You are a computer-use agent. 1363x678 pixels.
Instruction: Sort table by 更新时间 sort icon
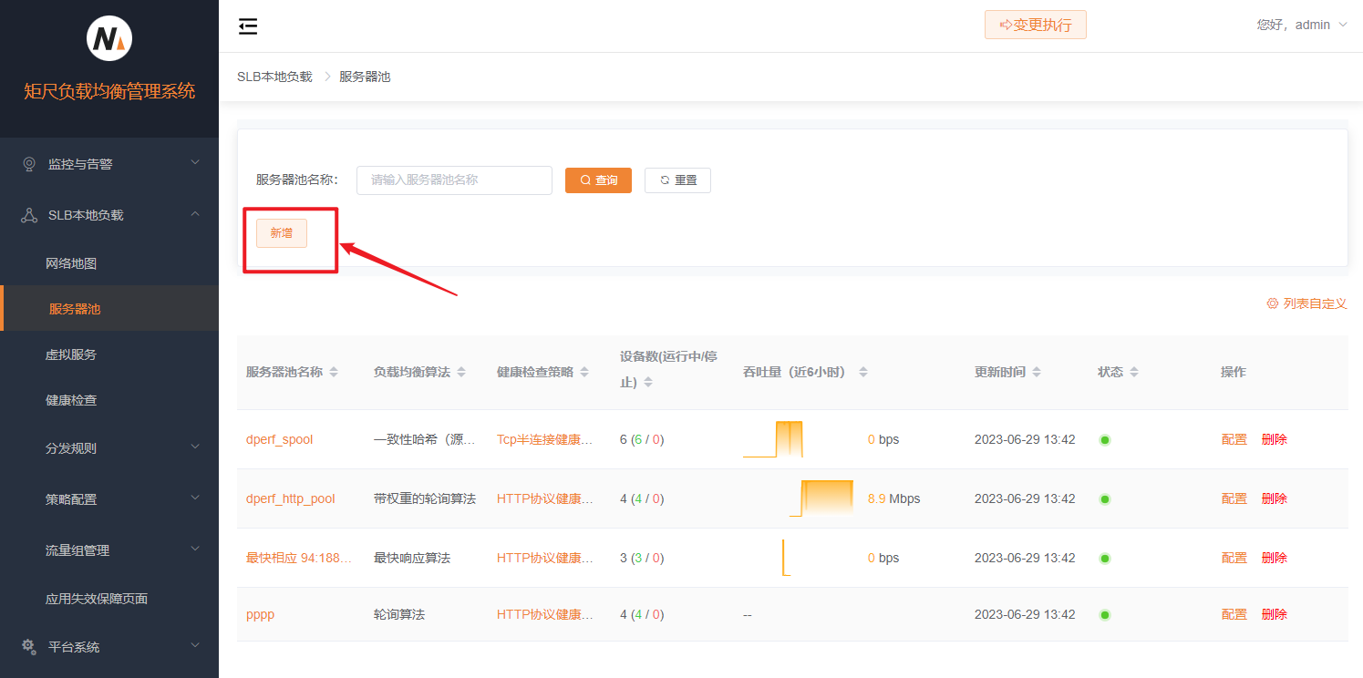point(1037,373)
